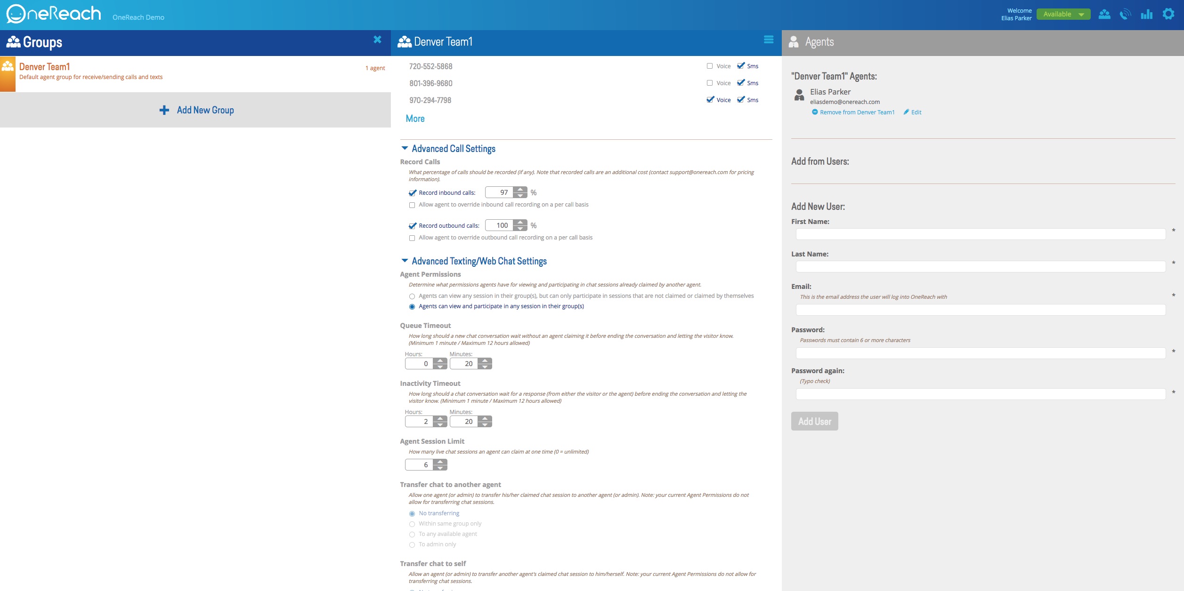Click More phone numbers link

coord(415,119)
